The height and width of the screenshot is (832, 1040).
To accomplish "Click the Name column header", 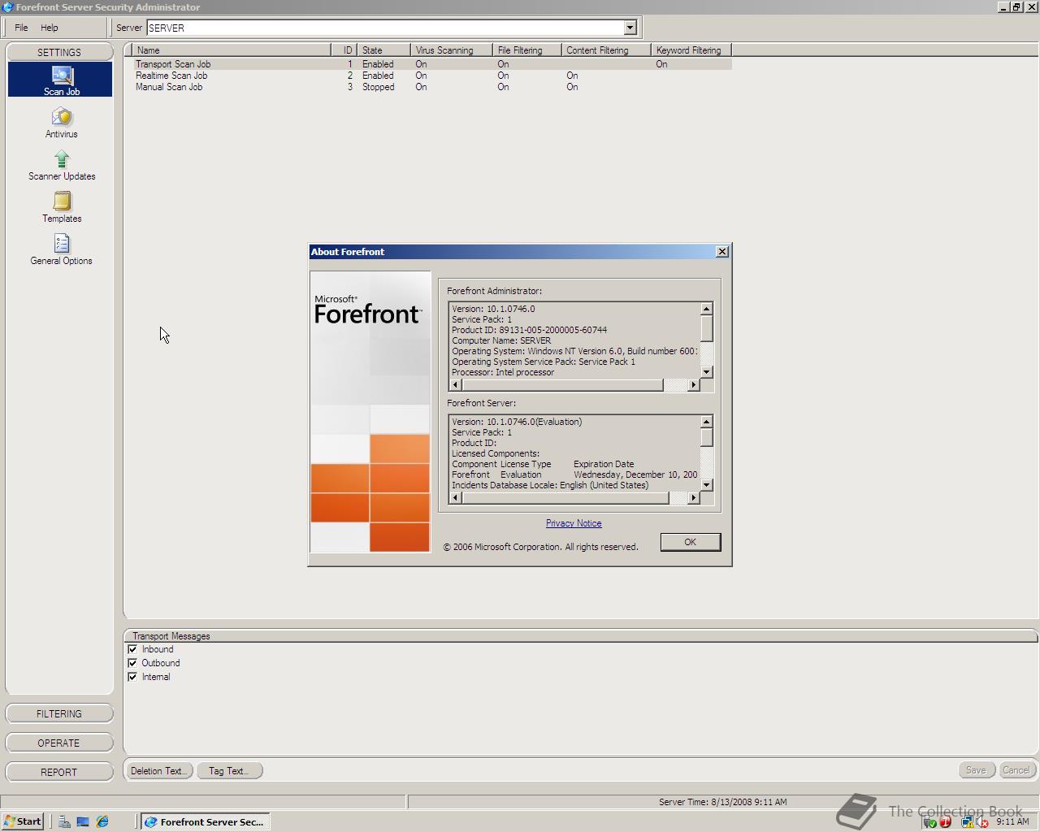I will coord(232,50).
